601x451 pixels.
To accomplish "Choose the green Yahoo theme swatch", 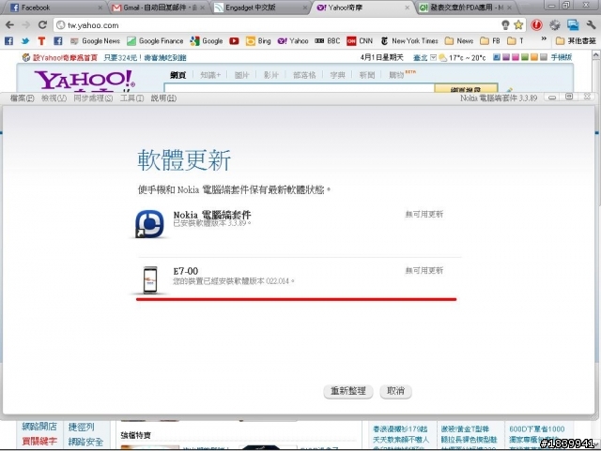I will (x=525, y=57).
